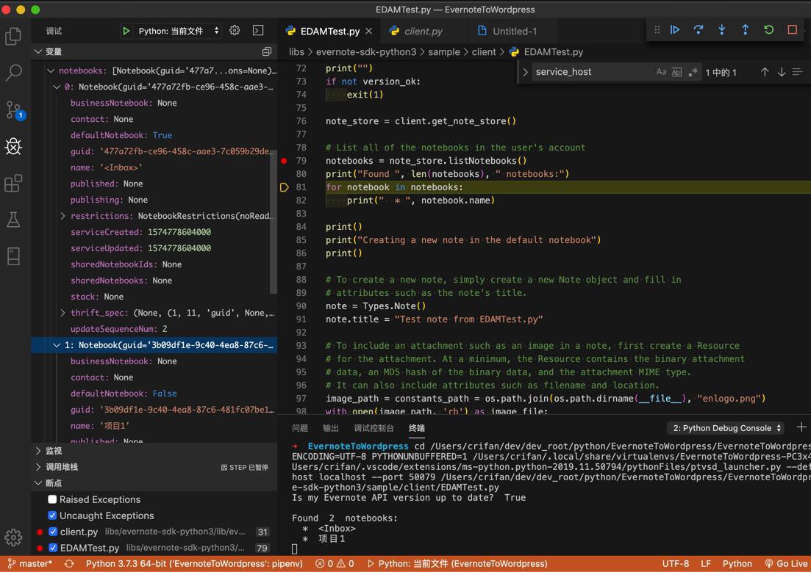This screenshot has height=572, width=811.
Task: Toggle Match Case in find widget
Action: 661,72
